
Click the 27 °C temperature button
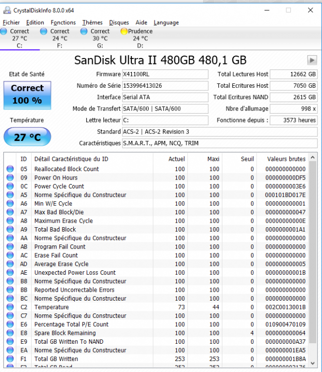[27, 137]
